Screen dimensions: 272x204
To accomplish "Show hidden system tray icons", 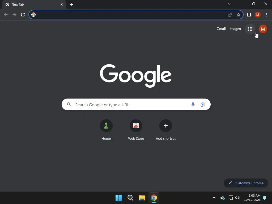I will [x=214, y=198].
